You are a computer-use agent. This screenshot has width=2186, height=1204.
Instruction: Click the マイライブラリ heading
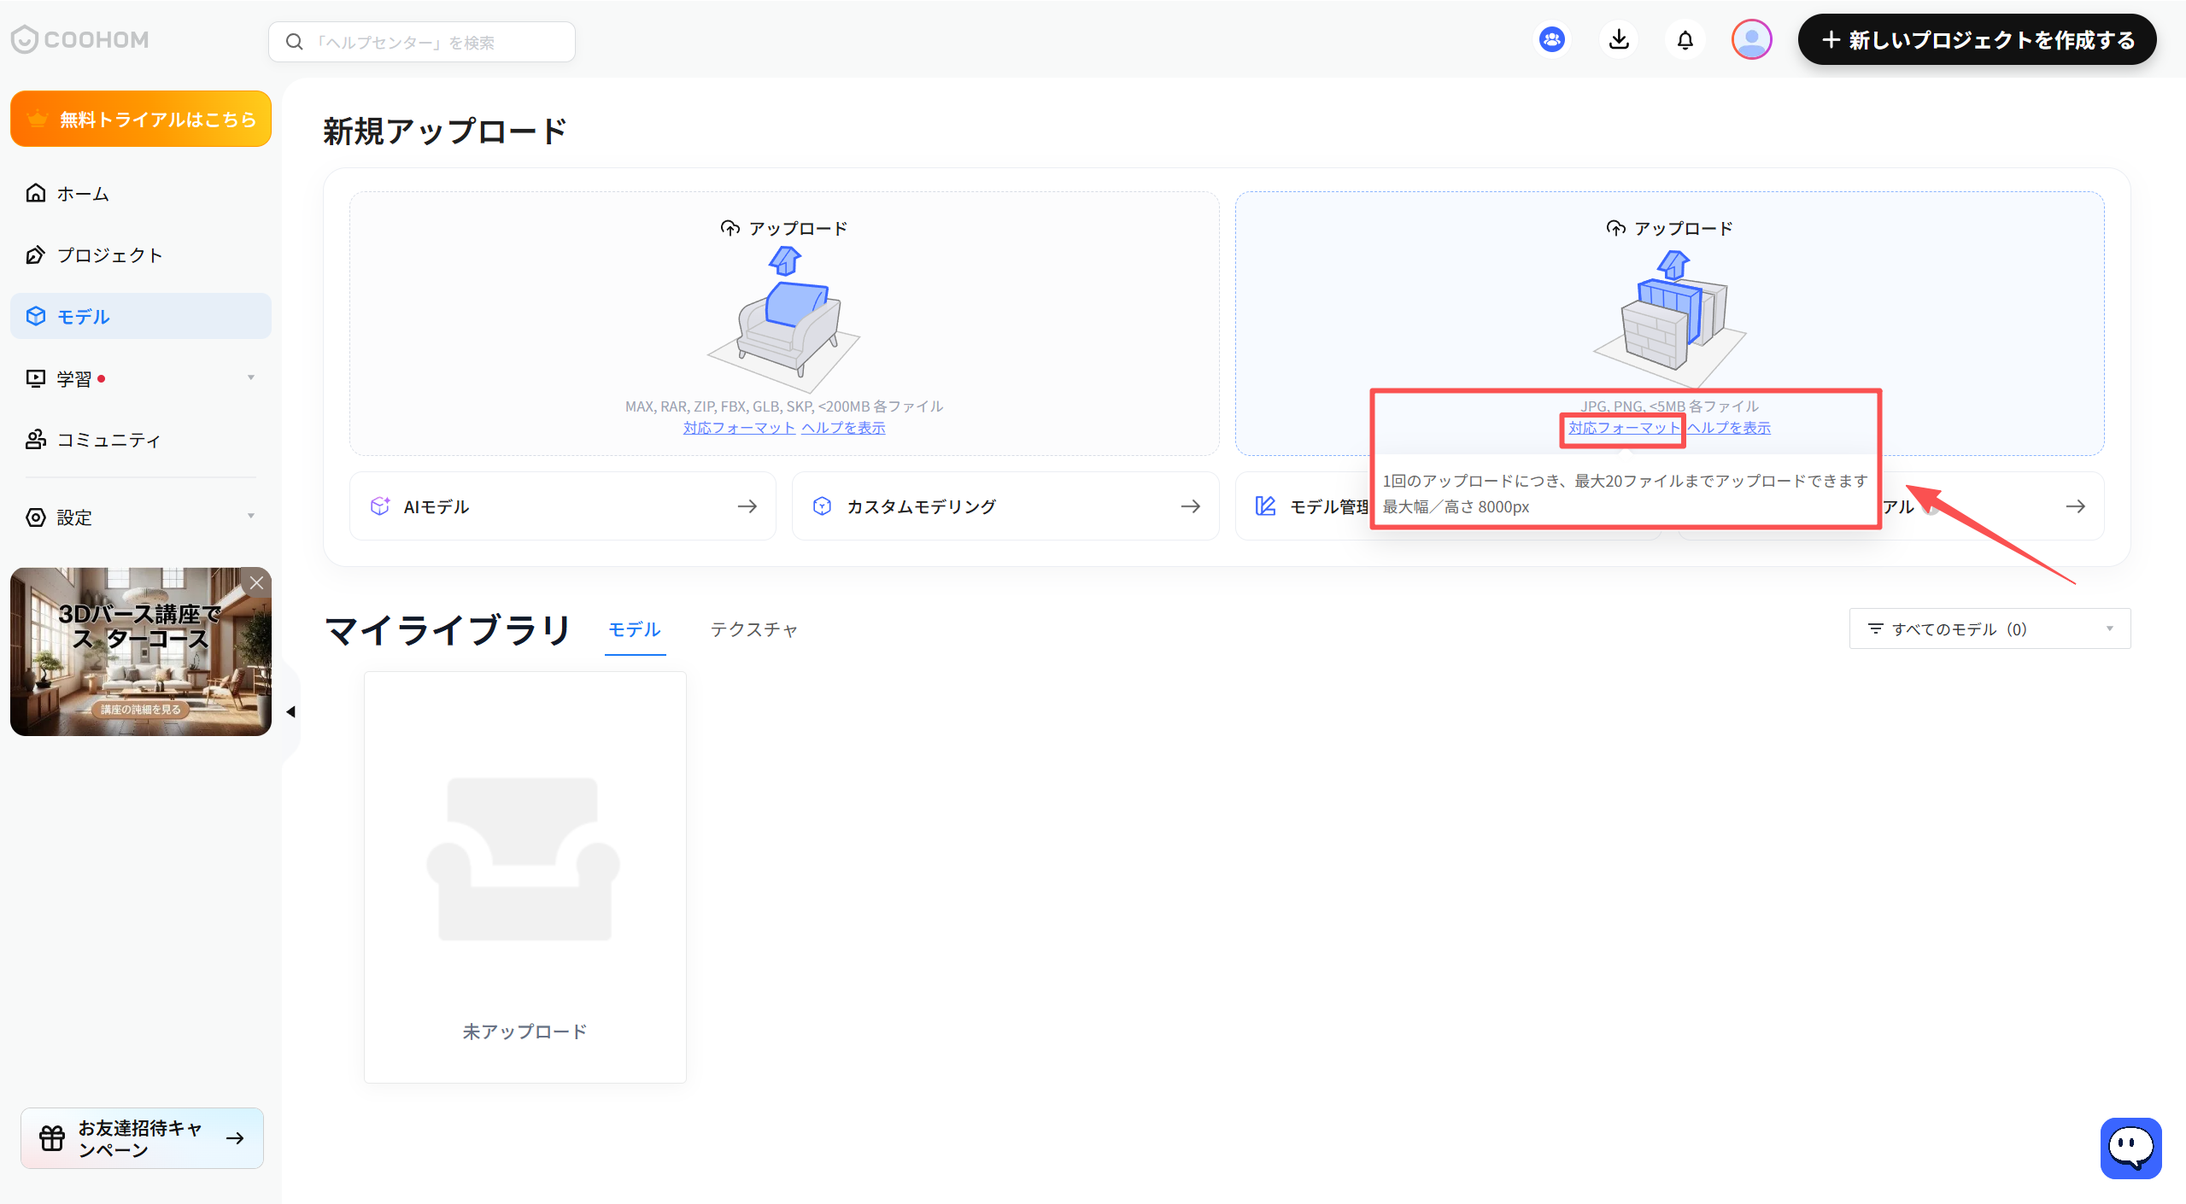(448, 630)
